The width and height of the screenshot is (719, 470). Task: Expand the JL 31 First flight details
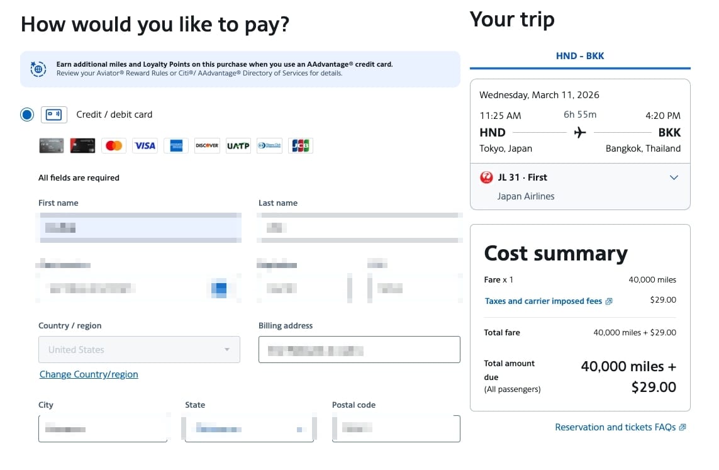tap(674, 177)
